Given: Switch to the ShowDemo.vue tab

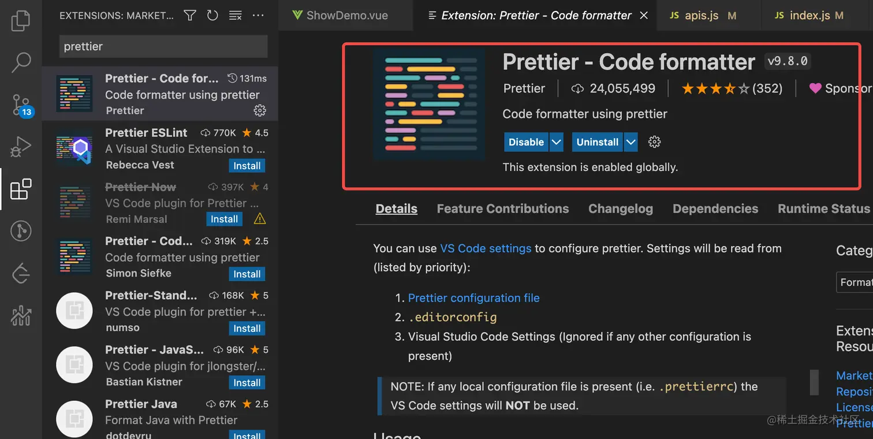Looking at the screenshot, I should 346,16.
